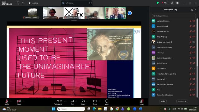199x112 pixels.
Task: Open view options on wil's screen tab
Action: click(x=90, y=3)
